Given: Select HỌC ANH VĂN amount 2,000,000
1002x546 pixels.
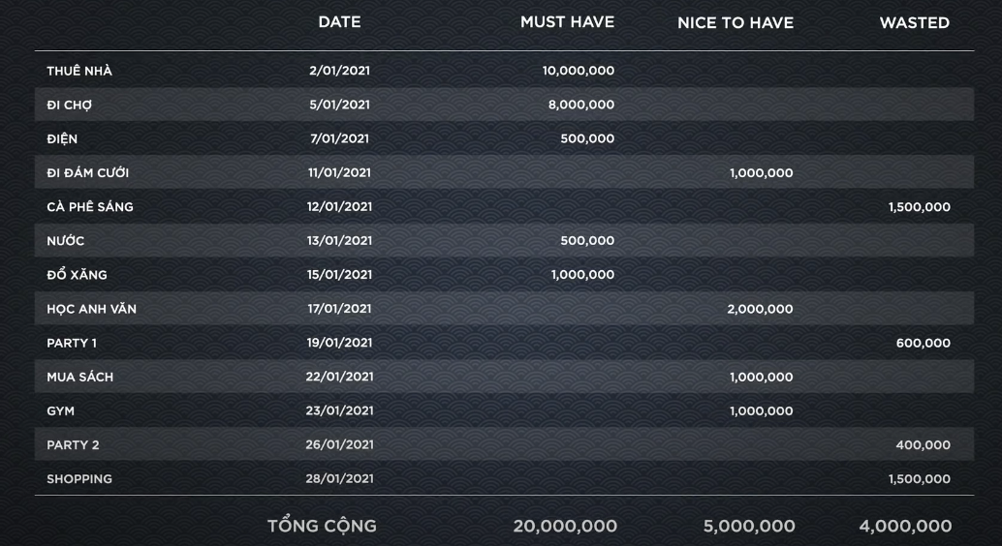Looking at the screenshot, I should (x=760, y=309).
